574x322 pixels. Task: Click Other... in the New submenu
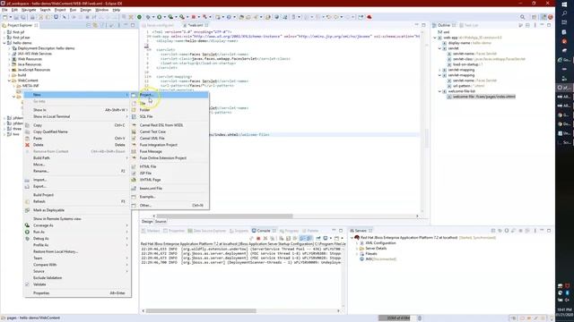(170, 206)
